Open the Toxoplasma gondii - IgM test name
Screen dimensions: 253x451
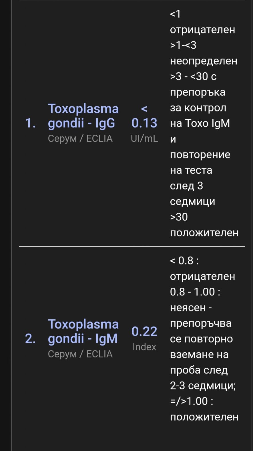[83, 331]
